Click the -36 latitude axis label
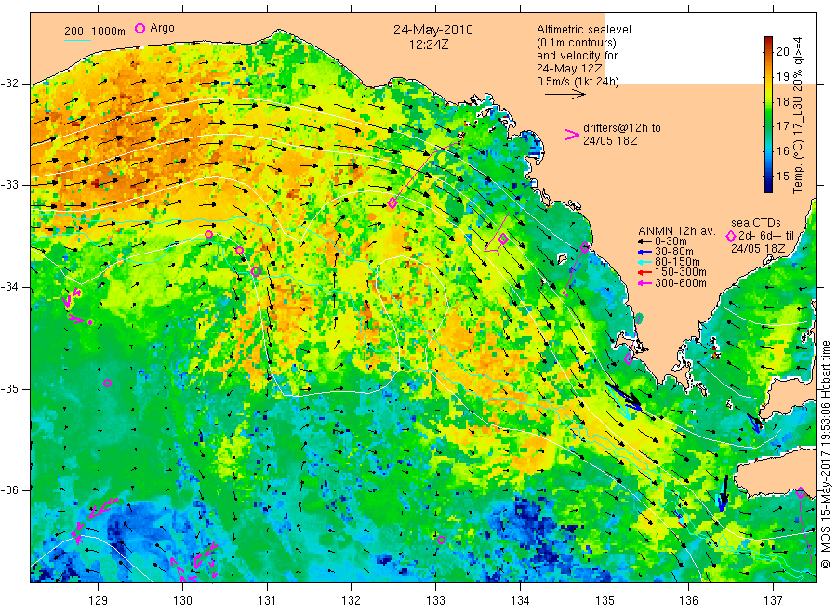 point(9,489)
